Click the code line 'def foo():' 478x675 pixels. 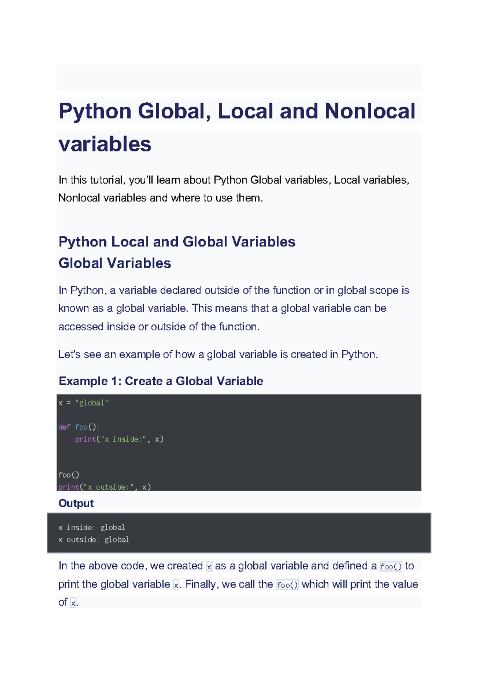(79, 427)
